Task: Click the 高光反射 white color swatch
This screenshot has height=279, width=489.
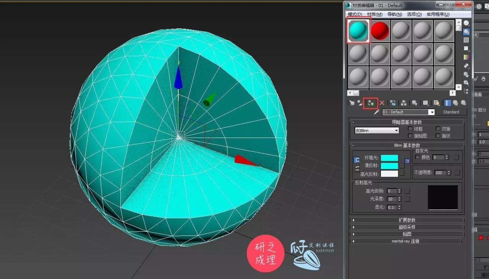Action: point(389,174)
